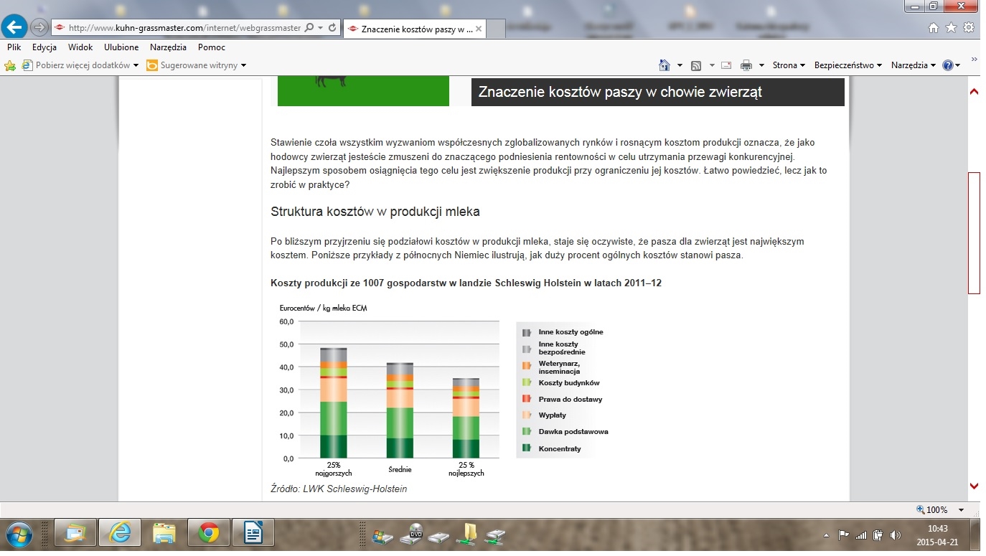
Task: Refresh the page with reload icon
Action: click(x=332, y=28)
